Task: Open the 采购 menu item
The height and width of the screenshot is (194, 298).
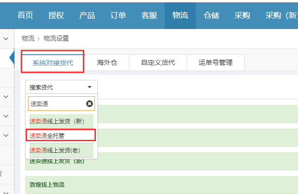Action: click(x=242, y=15)
